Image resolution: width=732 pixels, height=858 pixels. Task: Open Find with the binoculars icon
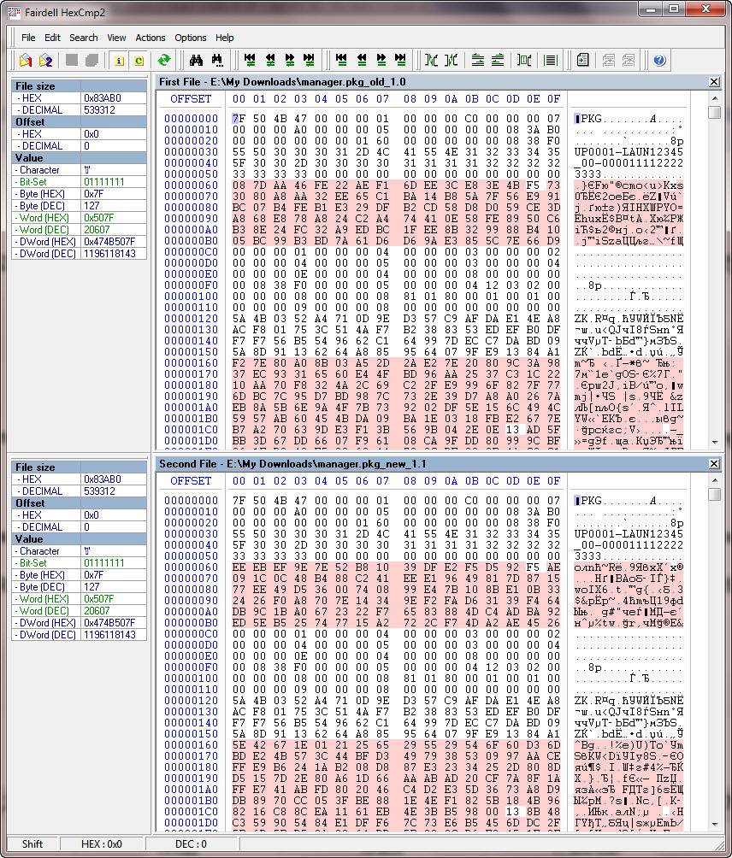coord(196,60)
